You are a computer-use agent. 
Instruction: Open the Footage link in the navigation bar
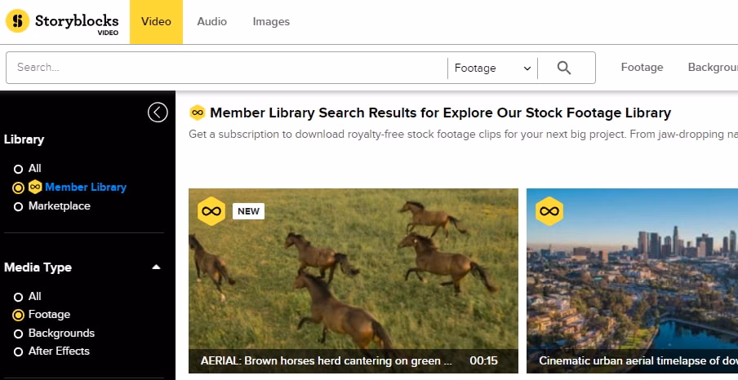642,68
